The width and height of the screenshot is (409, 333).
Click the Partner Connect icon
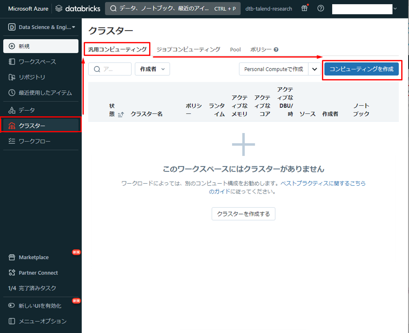point(12,273)
